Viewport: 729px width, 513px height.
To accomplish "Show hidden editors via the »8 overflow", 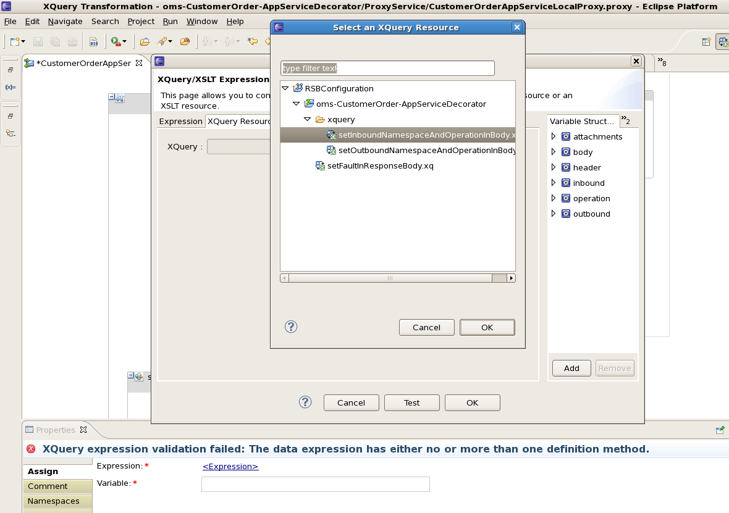I will point(662,62).
